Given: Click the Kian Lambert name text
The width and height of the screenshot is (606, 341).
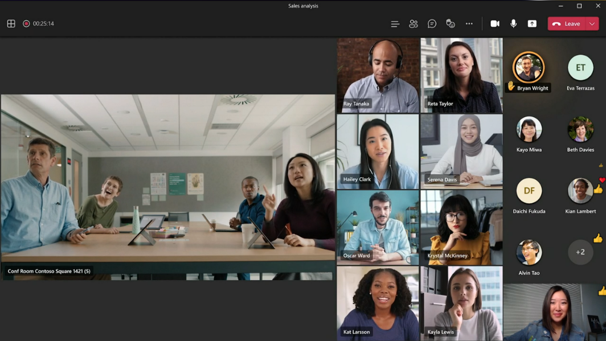Looking at the screenshot, I should (580, 211).
